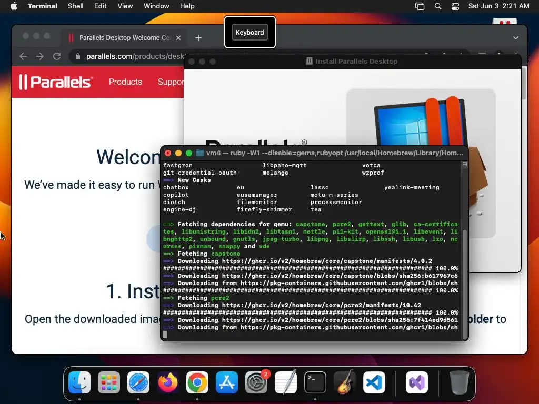Open the View menu
539x404 pixels.
125,6
